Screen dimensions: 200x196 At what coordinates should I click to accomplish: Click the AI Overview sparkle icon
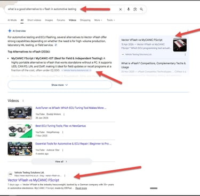10,31
